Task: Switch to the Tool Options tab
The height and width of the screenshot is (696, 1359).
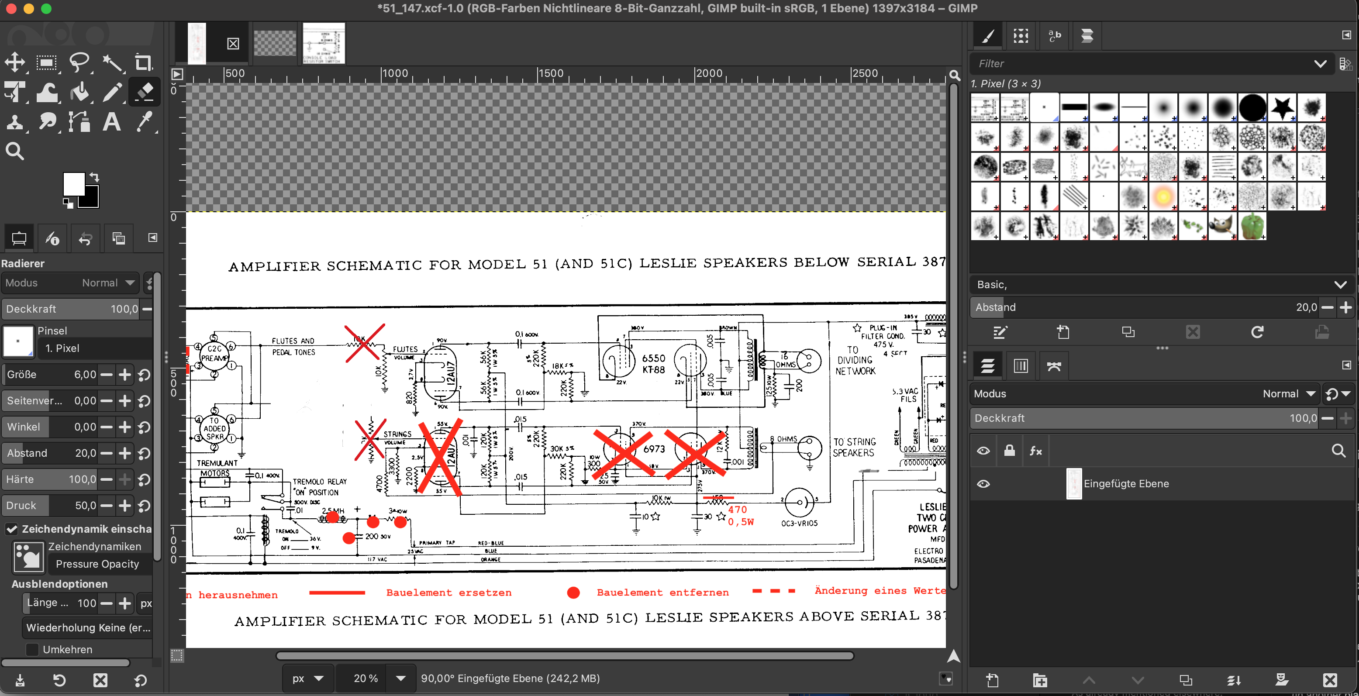Action: point(19,238)
